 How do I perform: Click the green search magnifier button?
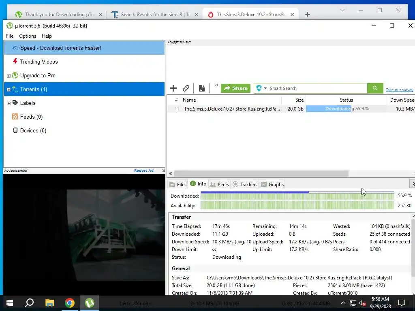coord(375,88)
